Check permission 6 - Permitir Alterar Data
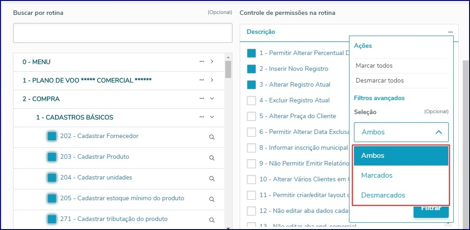 (251, 132)
